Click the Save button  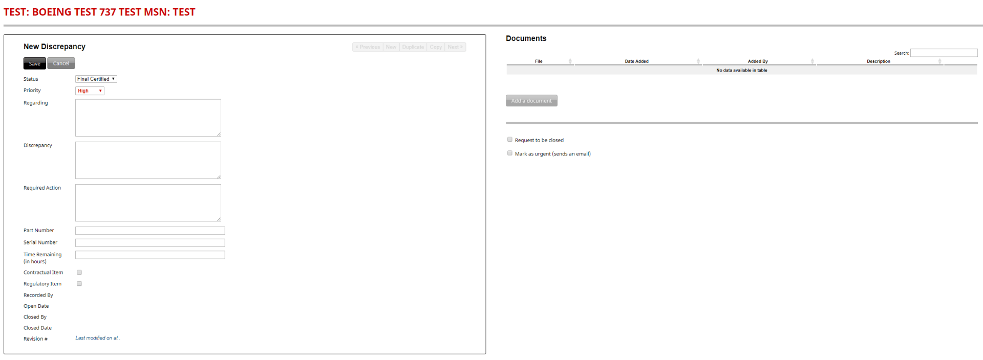pyautogui.click(x=34, y=63)
